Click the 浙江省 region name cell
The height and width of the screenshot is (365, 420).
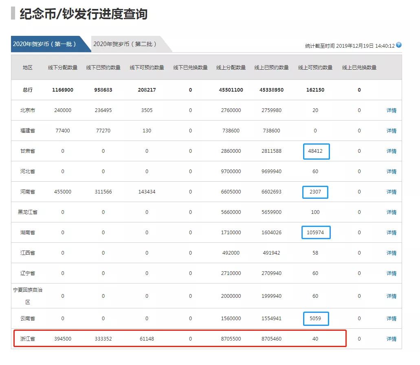point(28,339)
